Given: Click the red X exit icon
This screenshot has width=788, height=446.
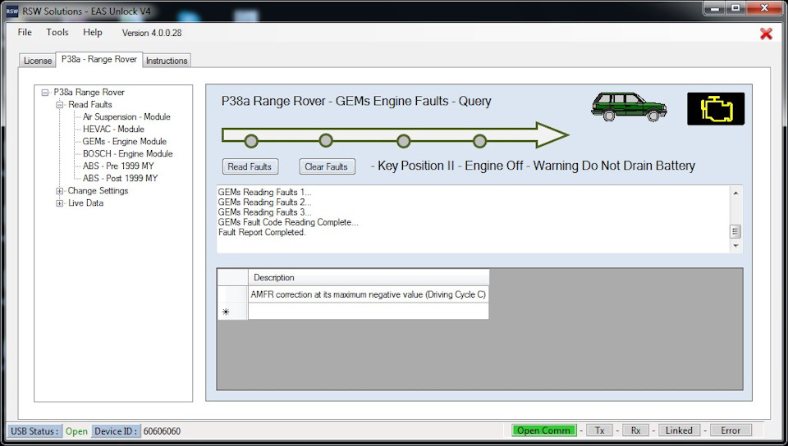Looking at the screenshot, I should click(x=766, y=34).
